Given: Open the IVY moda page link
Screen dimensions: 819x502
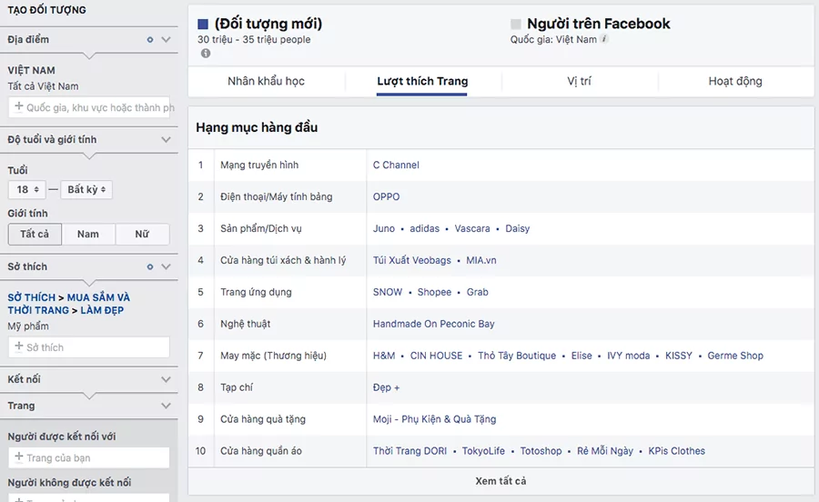Looking at the screenshot, I should click(x=628, y=356).
